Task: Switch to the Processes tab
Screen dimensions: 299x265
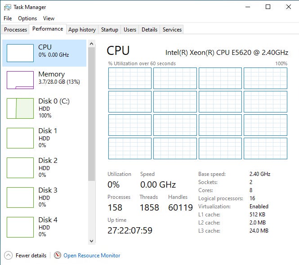Action: [15, 30]
